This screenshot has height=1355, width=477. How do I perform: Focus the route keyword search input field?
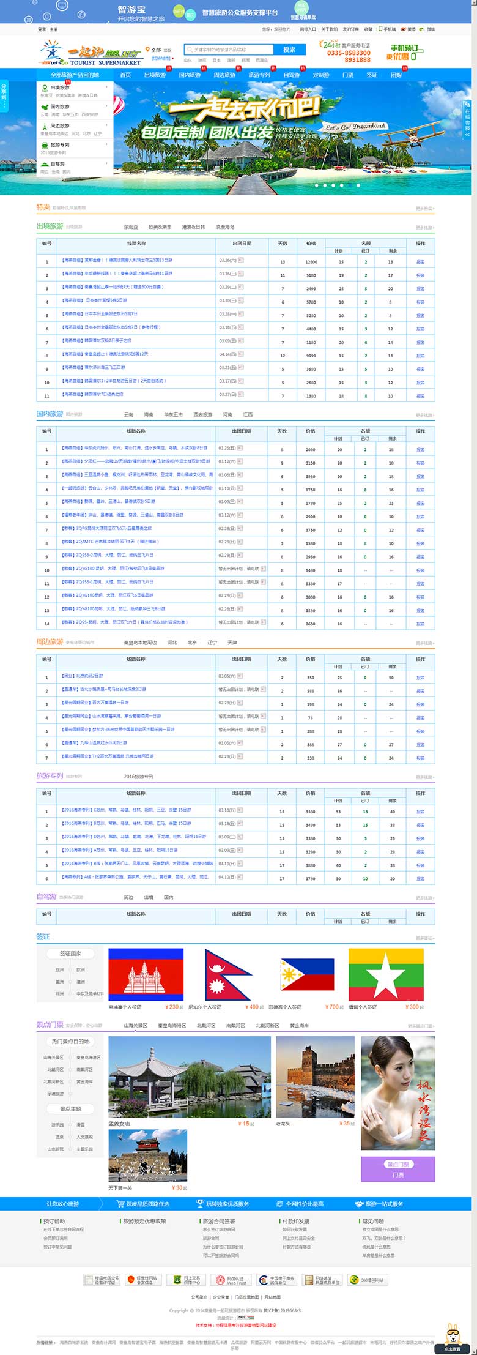(x=229, y=50)
